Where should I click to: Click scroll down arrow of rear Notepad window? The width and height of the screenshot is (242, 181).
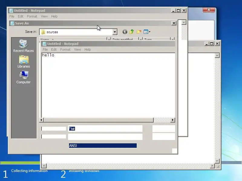(x=217, y=161)
